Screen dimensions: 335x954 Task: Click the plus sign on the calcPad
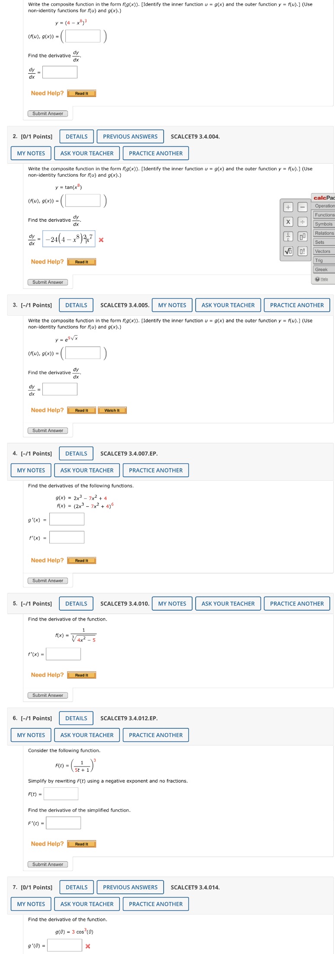288,207
